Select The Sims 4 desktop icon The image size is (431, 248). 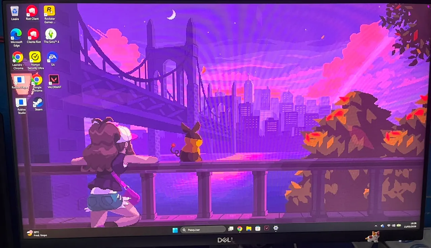click(51, 36)
